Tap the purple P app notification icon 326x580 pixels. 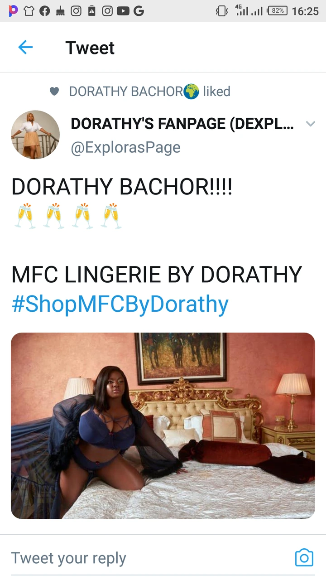pos(14,11)
